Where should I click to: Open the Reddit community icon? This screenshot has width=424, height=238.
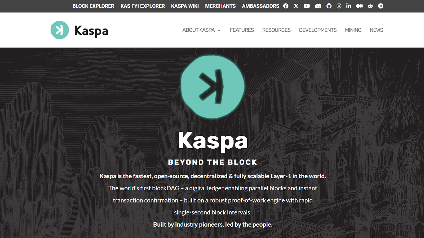(x=370, y=6)
